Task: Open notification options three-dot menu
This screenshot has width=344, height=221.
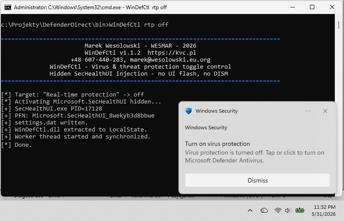Action: click(x=308, y=111)
